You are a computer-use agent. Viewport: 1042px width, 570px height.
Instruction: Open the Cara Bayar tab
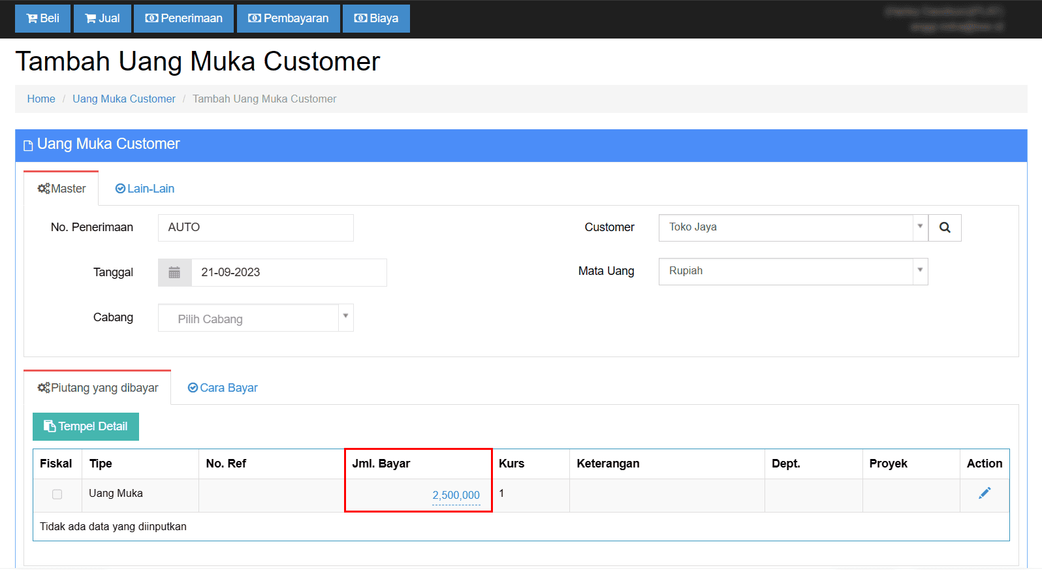(223, 388)
